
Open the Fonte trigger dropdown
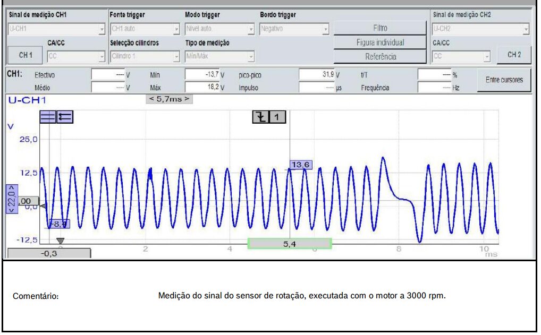[145, 29]
